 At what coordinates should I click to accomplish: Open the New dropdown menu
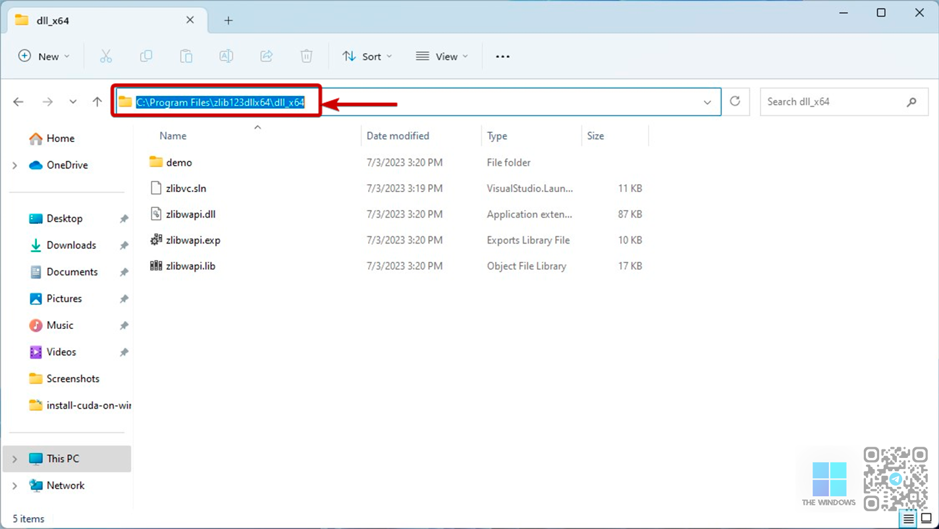[44, 57]
